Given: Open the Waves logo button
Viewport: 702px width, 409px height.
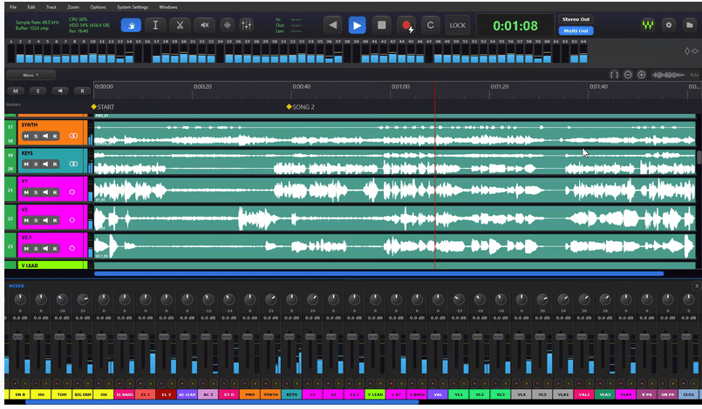Looking at the screenshot, I should pyautogui.click(x=647, y=25).
